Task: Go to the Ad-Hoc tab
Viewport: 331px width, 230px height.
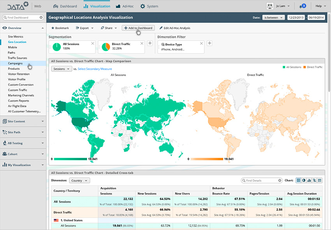Action: click(x=125, y=6)
